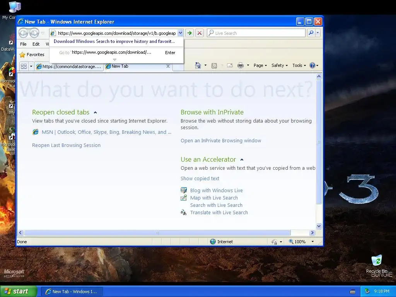This screenshot has width=396, height=297.
Task: Click the Map with Live Search icon
Action: tap(184, 198)
